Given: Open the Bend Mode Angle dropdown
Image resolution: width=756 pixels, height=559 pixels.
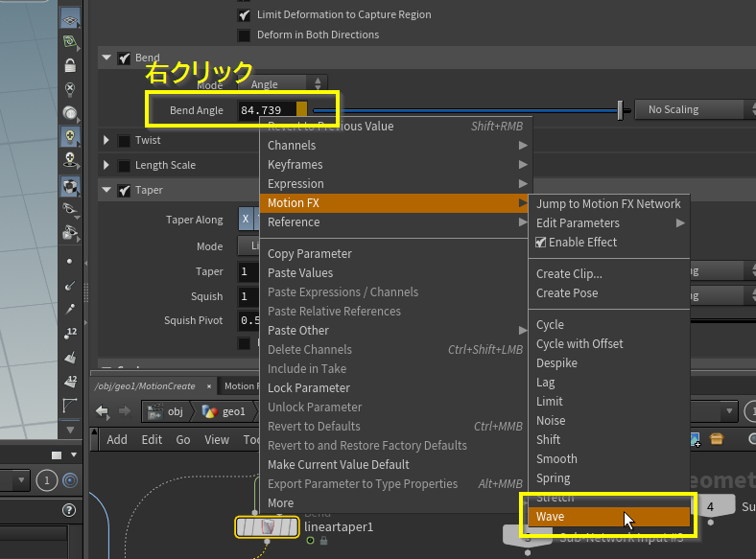Looking at the screenshot, I should (284, 84).
